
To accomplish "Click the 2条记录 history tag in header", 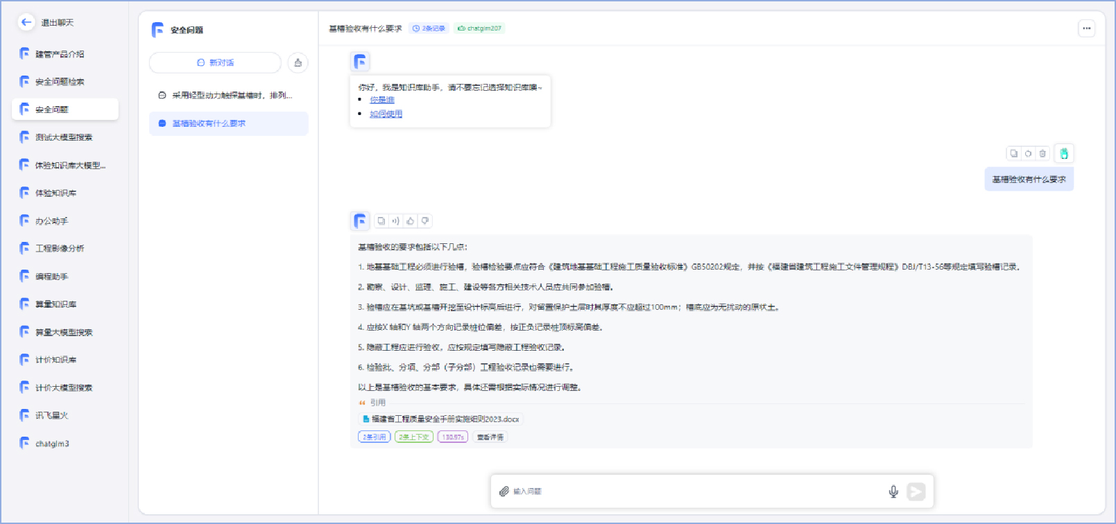I will pyautogui.click(x=429, y=28).
